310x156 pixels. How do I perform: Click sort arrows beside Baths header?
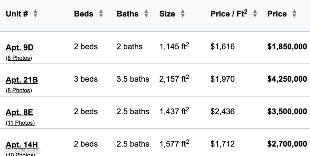coord(146,14)
